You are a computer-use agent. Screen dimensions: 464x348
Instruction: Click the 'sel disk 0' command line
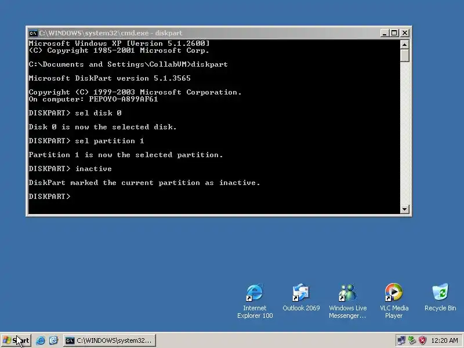click(x=75, y=113)
